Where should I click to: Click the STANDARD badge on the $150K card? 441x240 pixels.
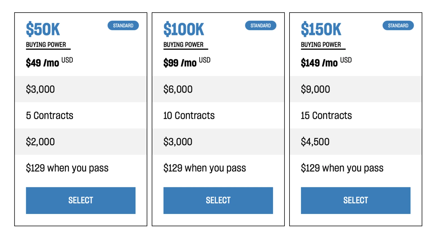click(398, 26)
